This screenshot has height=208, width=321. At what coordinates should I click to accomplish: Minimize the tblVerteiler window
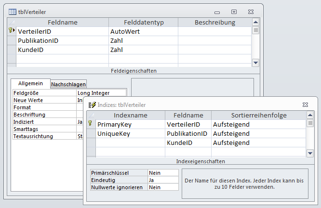[x=217, y=13]
